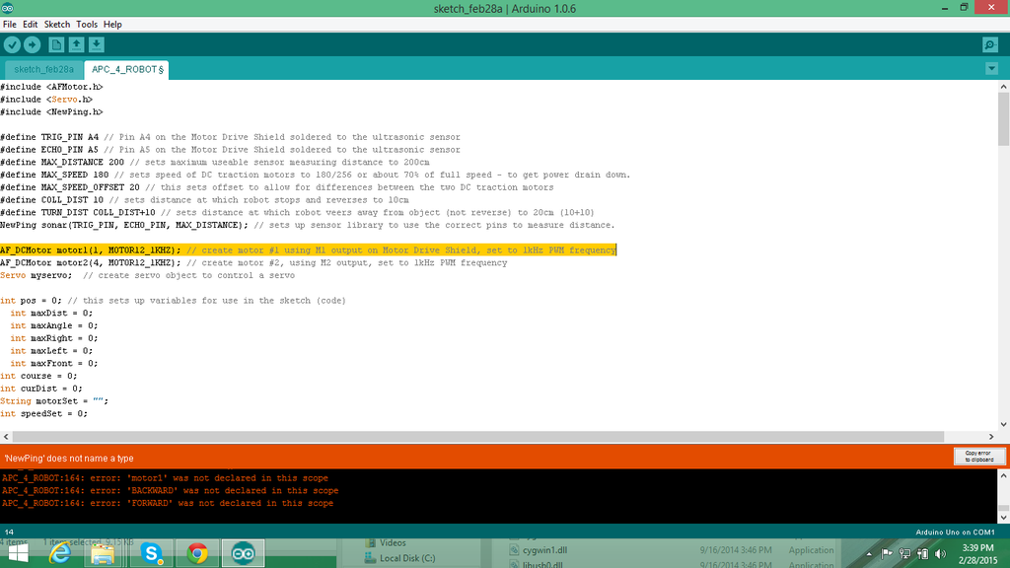Click the 'BACKWARD' not declared error line
The image size is (1010, 568).
[170, 491]
